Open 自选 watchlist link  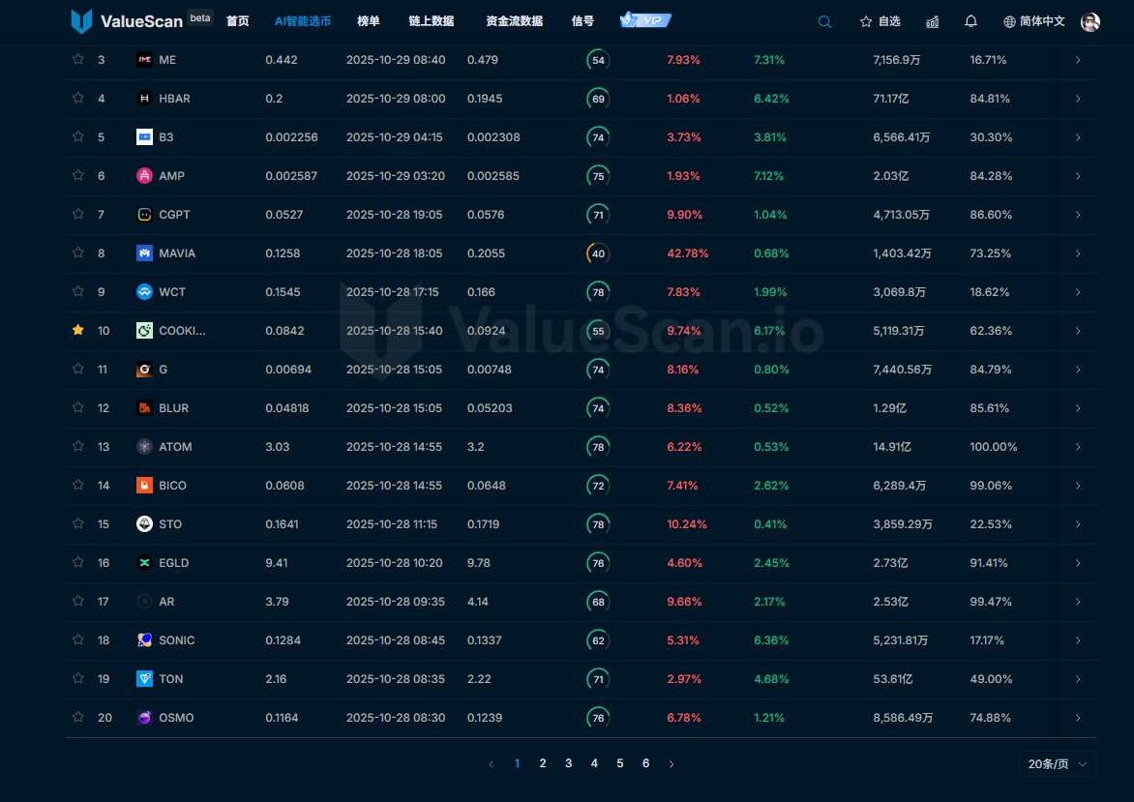pos(880,21)
